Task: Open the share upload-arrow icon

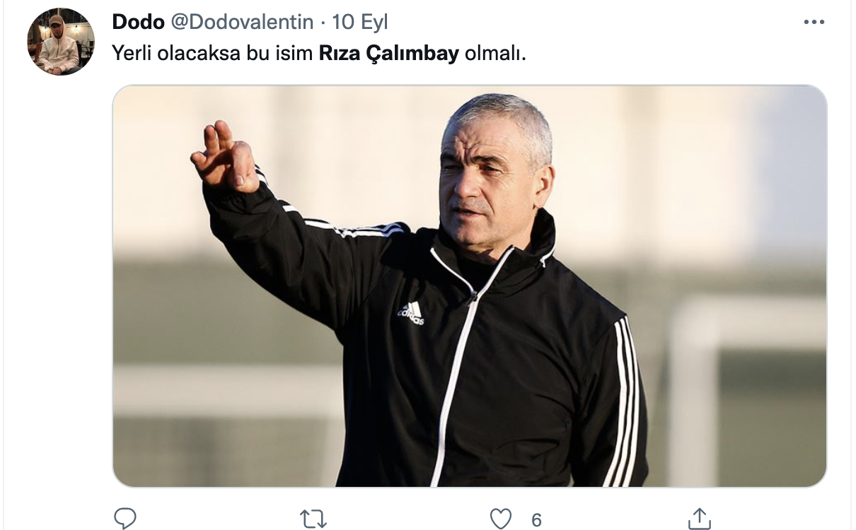Action: (698, 519)
